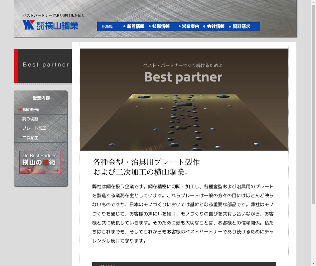Select 鋼の切断 in the sidebar
This screenshot has height=266, width=316.
30,119
